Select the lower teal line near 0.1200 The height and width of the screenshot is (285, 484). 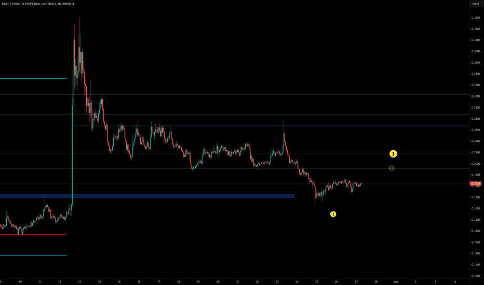tap(33, 255)
